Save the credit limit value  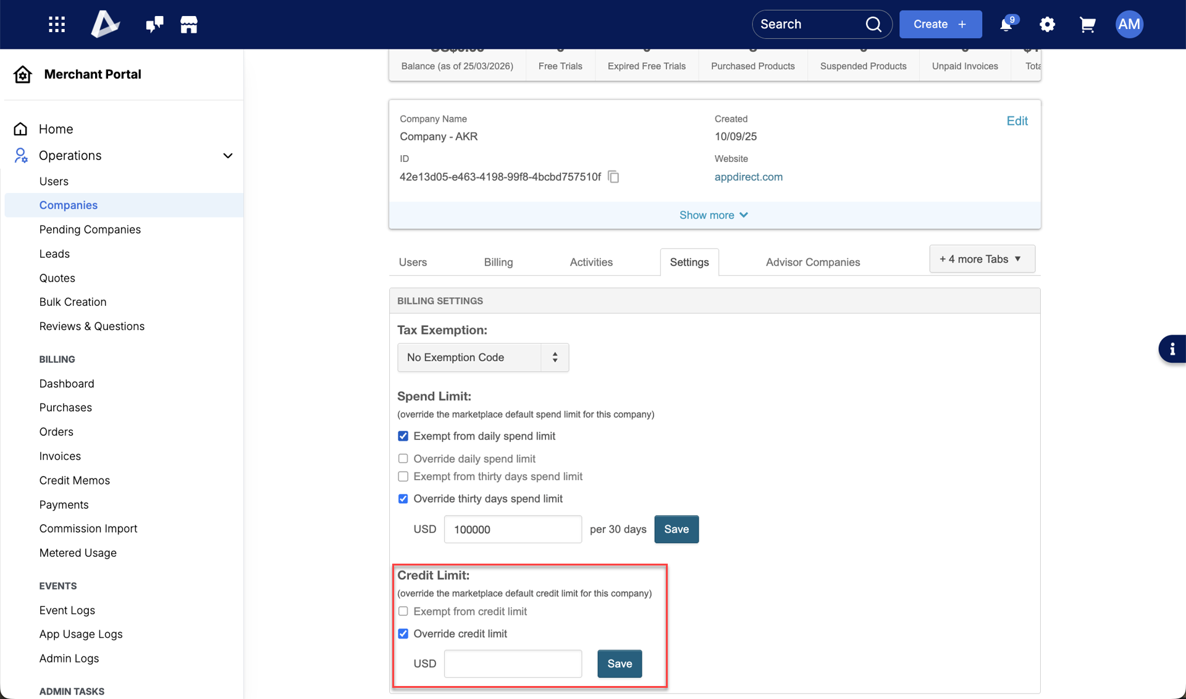619,663
